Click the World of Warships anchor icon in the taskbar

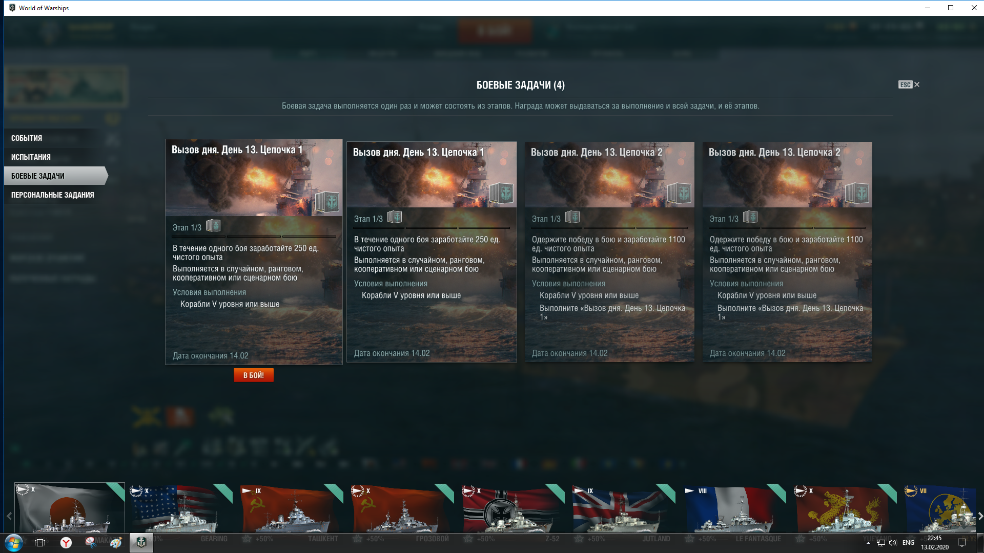(141, 543)
